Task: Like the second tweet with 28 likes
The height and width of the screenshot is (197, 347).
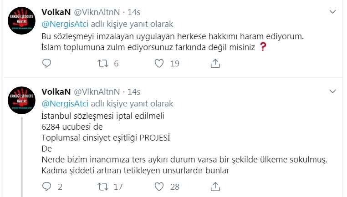Action: click(159, 186)
